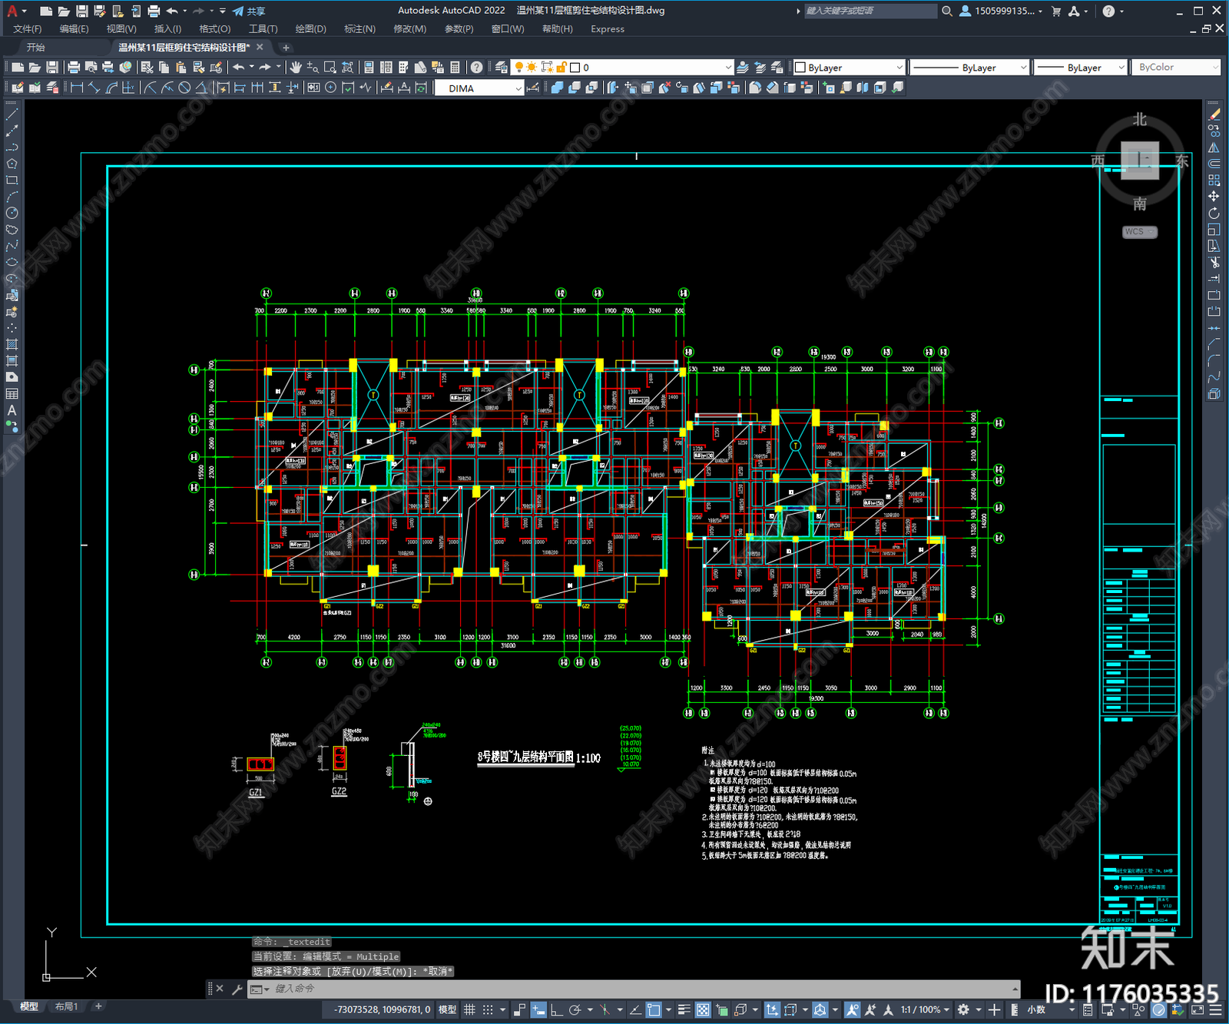Screen dimensions: 1229x1024
Task: Switch to the 开始 tab
Action: tap(35, 48)
